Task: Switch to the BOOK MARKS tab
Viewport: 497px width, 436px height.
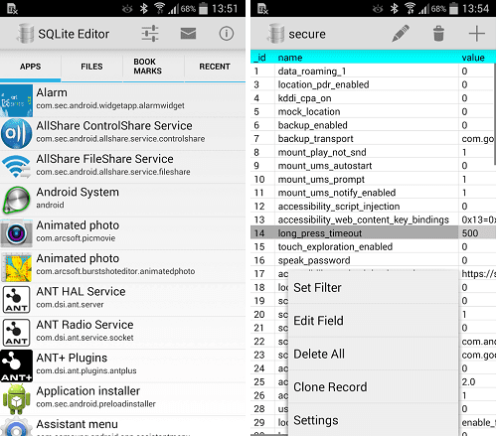Action: [x=153, y=67]
